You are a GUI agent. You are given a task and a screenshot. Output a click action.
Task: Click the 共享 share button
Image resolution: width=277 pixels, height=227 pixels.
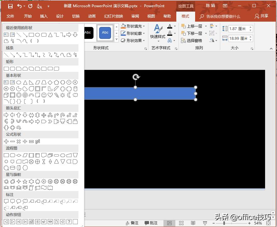(x=262, y=16)
